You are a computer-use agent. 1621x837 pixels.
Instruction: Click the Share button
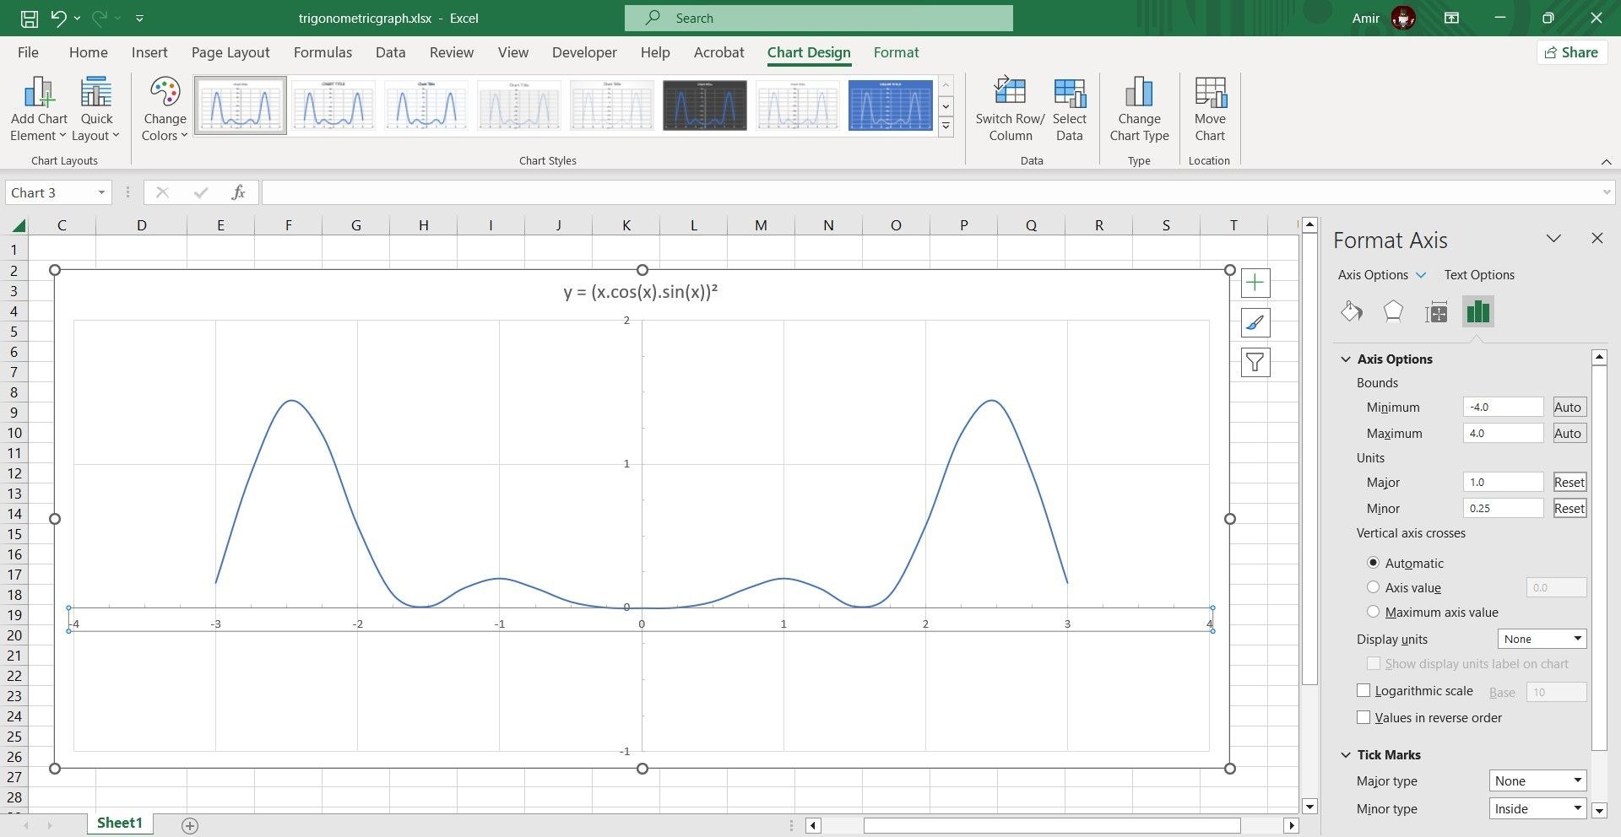tap(1571, 52)
